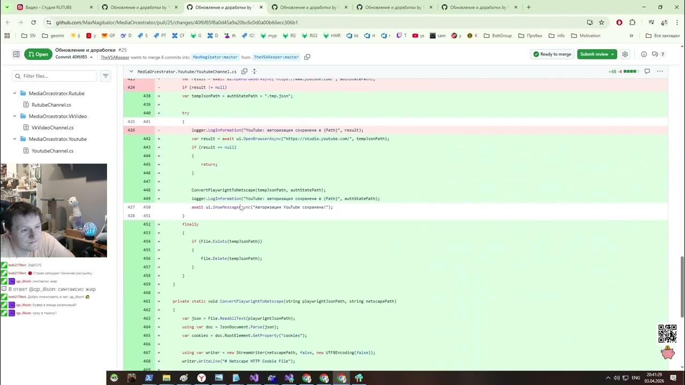Open the apps grid in bookmarks bar
This screenshot has width=685, height=385.
[7, 36]
